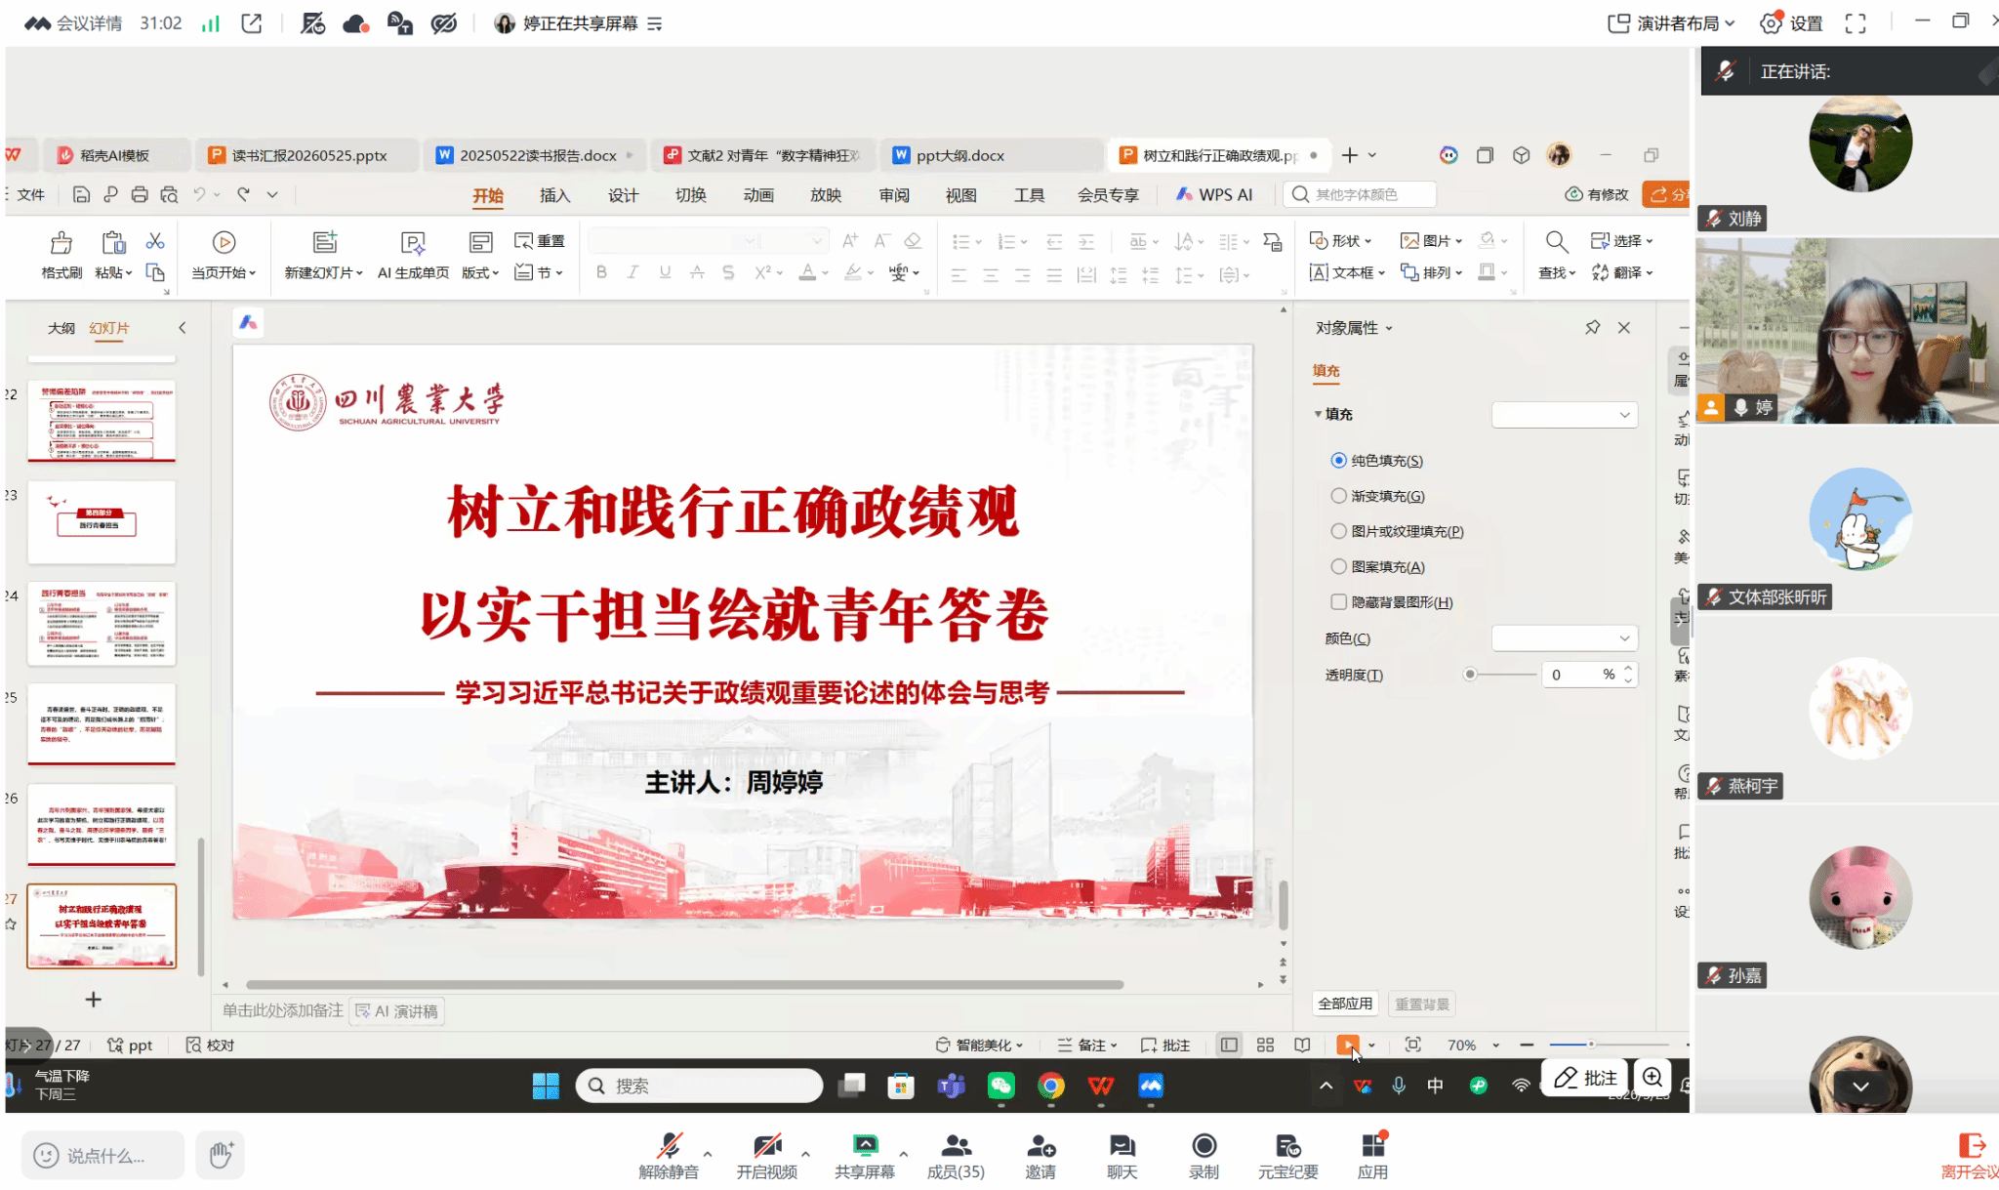Open the Color (颜色) dropdown
This screenshot has height=1190, width=1999.
point(1565,638)
